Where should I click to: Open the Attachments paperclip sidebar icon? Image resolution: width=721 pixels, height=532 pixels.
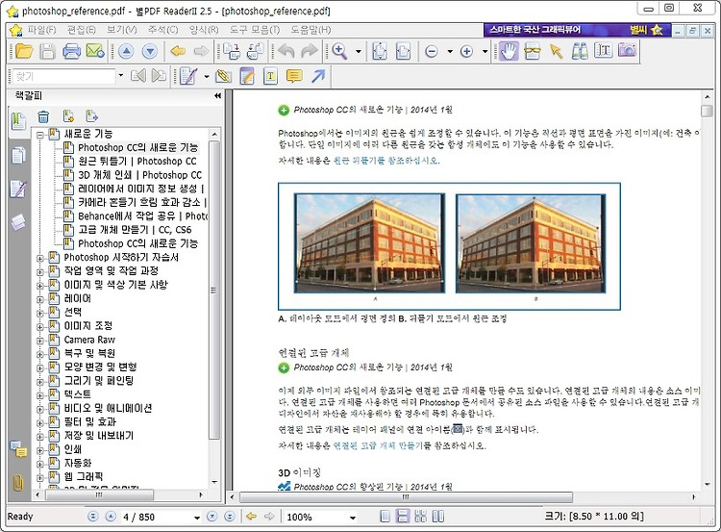(18, 482)
